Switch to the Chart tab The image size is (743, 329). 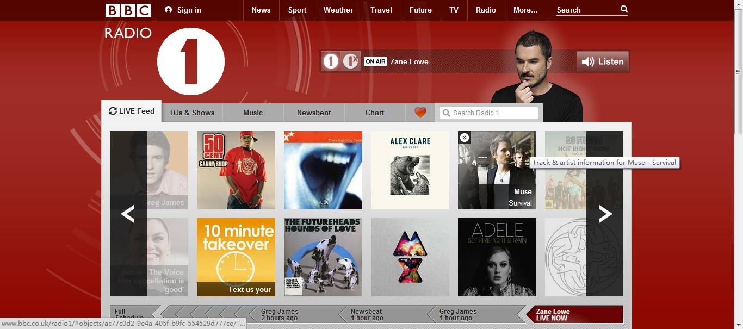(375, 113)
